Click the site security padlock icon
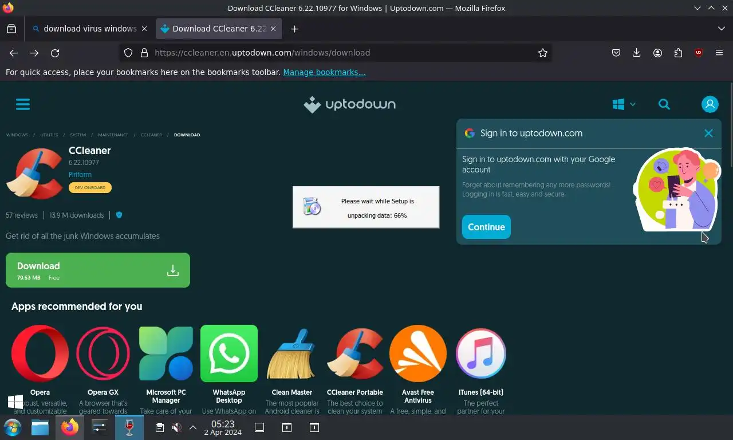Screen dimensions: 733x440 coord(144,53)
